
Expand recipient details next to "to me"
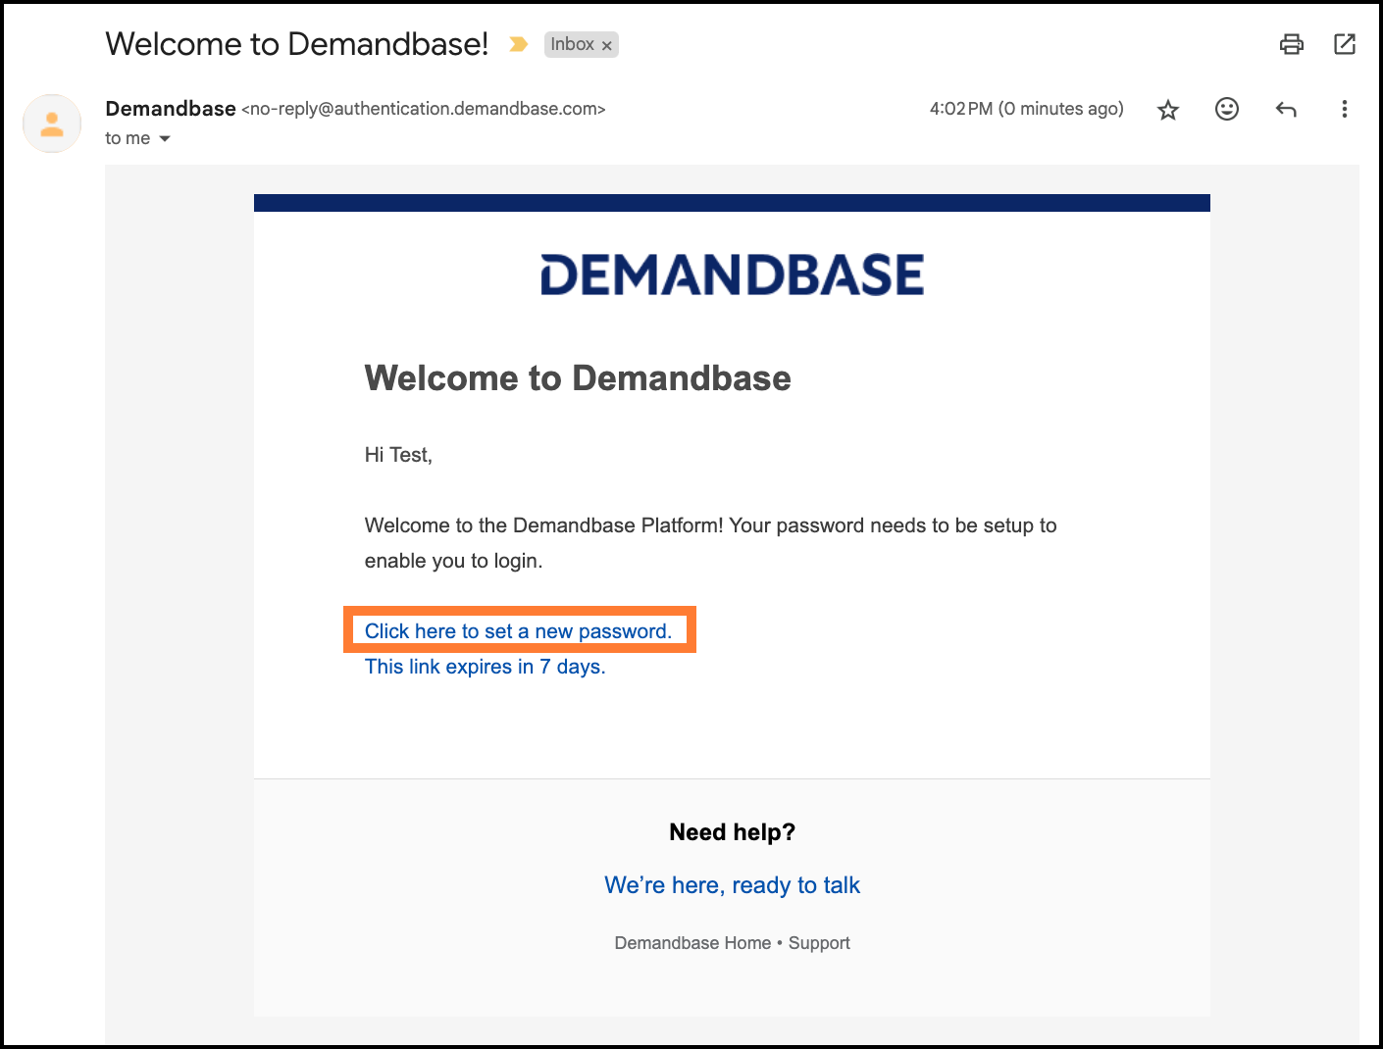point(165,139)
